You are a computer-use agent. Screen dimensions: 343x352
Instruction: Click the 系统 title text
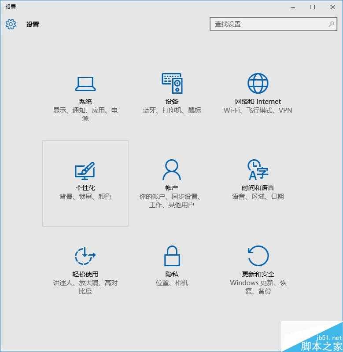point(85,102)
